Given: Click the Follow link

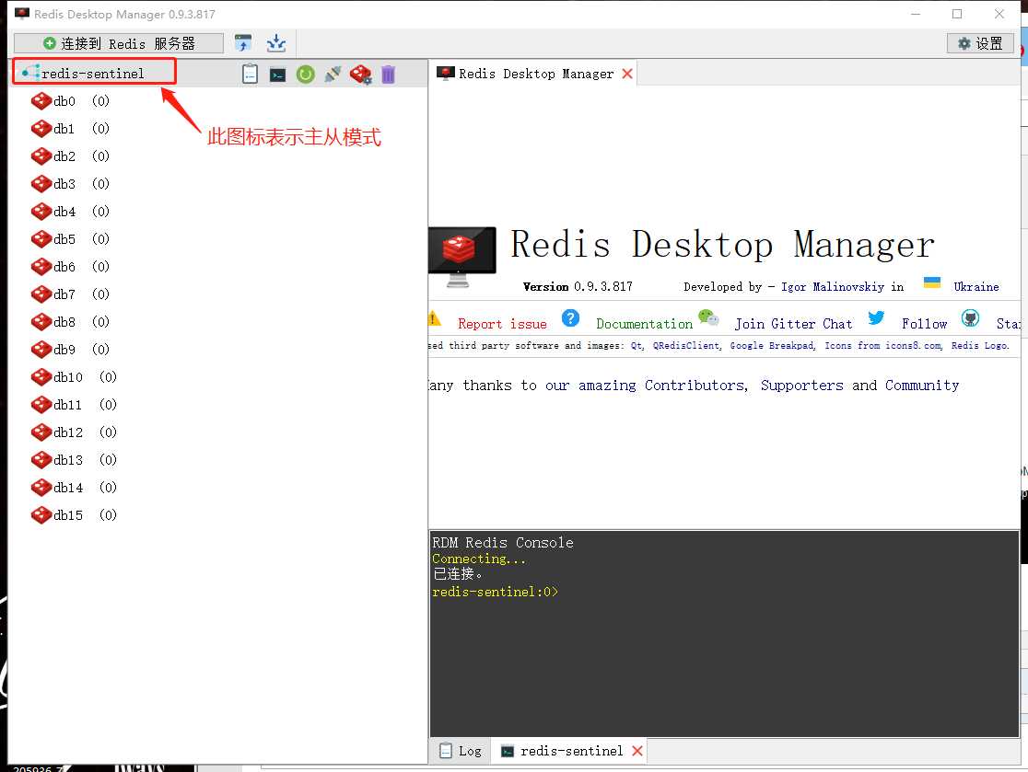Looking at the screenshot, I should pyautogui.click(x=925, y=324).
